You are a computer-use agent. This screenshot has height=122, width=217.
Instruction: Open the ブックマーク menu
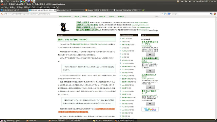pyautogui.click(x=36, y=7)
